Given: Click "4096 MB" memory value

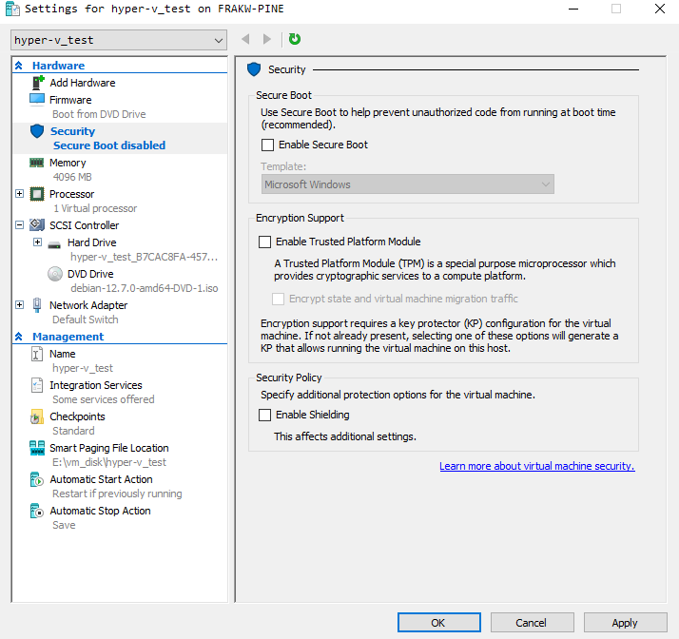Looking at the screenshot, I should pyautogui.click(x=72, y=177).
